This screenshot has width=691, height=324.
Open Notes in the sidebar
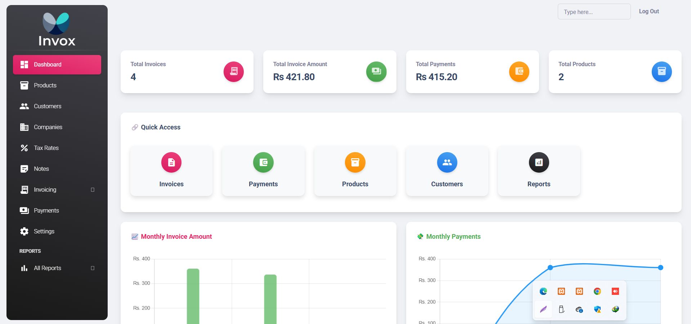coord(57,169)
